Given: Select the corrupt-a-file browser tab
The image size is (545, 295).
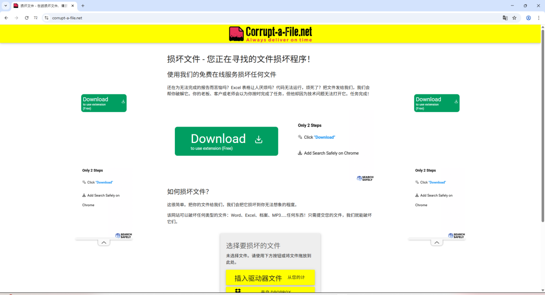Looking at the screenshot, I should pos(44,6).
